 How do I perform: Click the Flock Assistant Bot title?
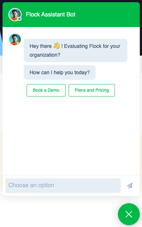[x=50, y=15]
